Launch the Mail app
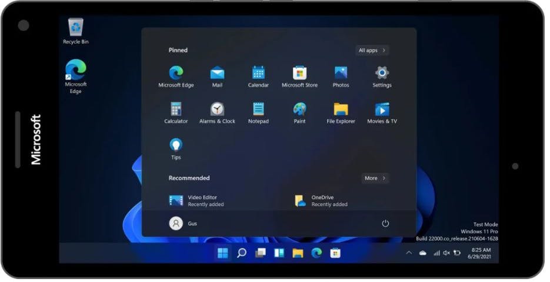Viewport: 550px width, 282px height. click(217, 77)
